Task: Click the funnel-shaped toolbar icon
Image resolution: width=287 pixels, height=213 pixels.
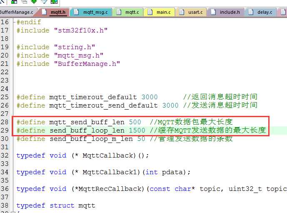Action: coord(44,2)
